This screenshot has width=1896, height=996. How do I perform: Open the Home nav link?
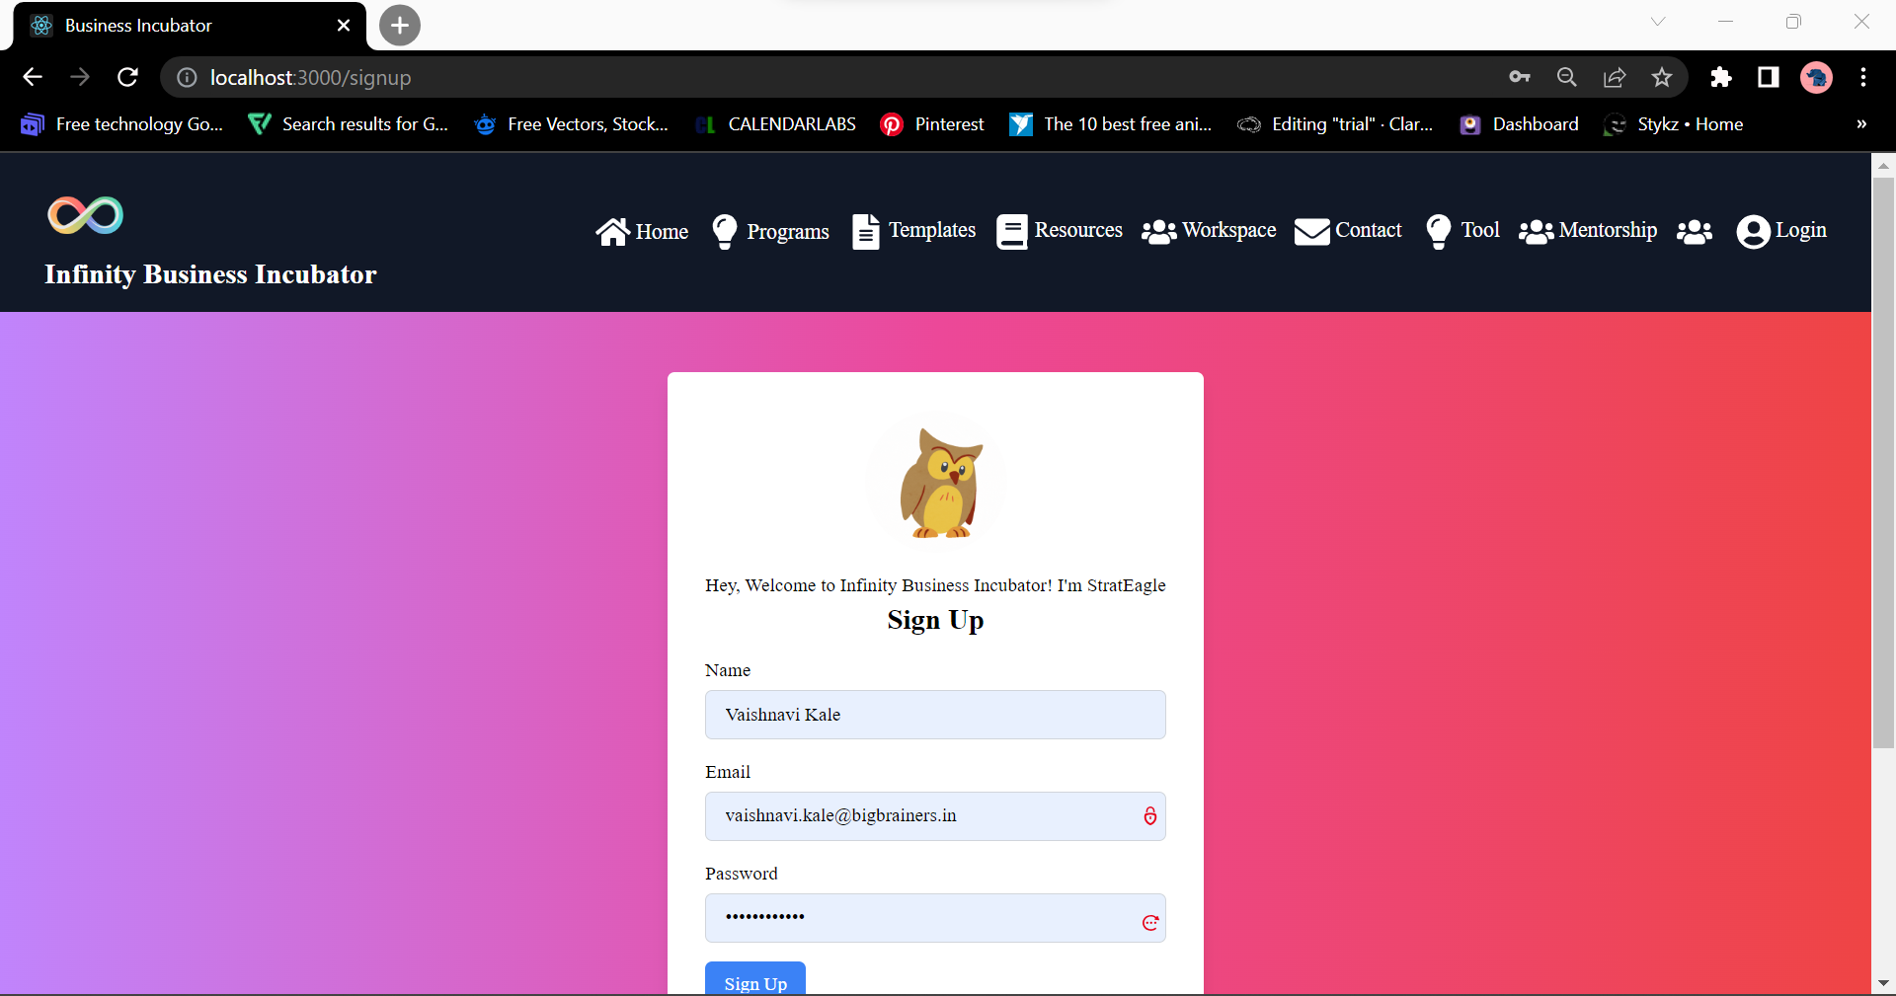pos(642,231)
